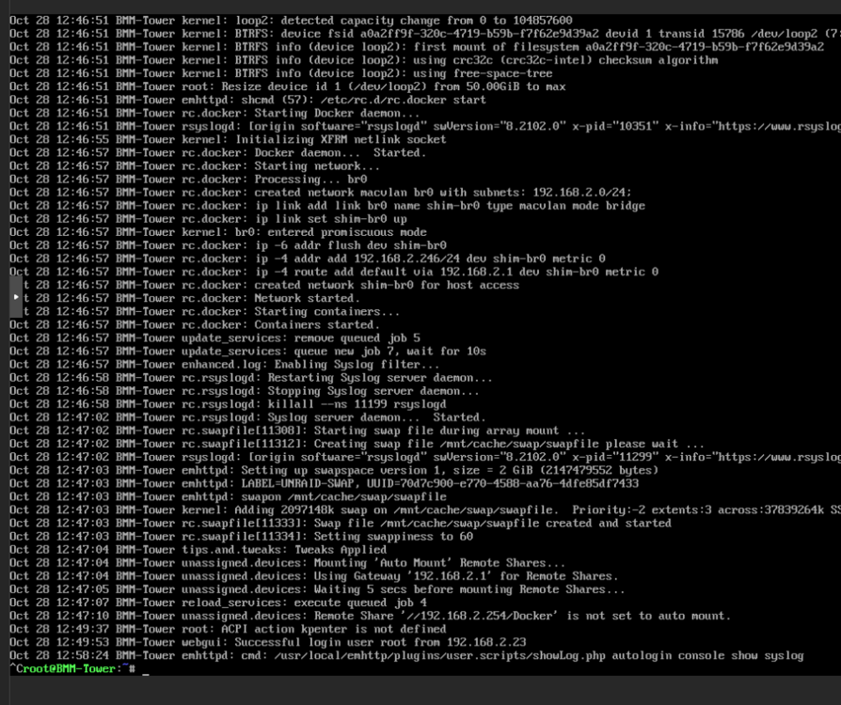Click the 'crc32c-intel checksum algorithm' line
Viewport: 841px width, 705px height.
(364, 60)
